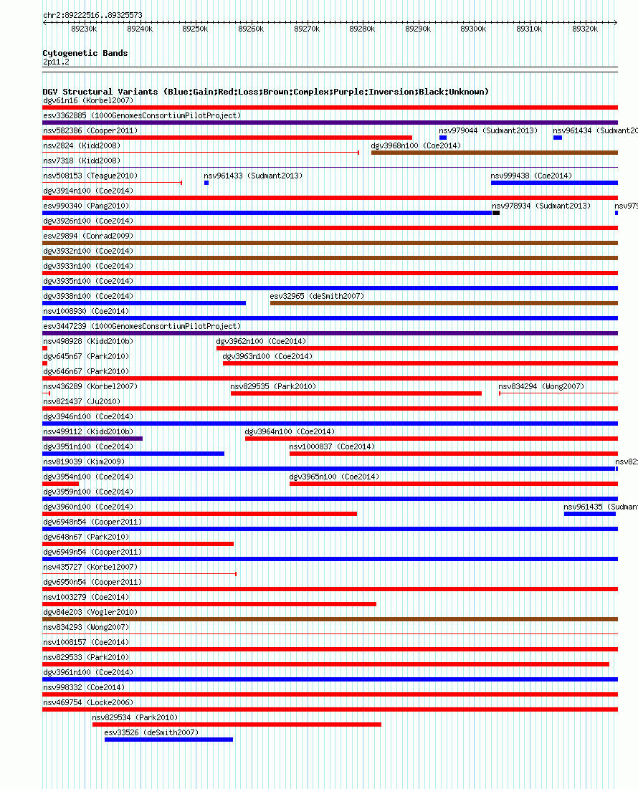The height and width of the screenshot is (789, 638).
Task: Click nsv829534 (Park2010) label
Action: tap(135, 719)
